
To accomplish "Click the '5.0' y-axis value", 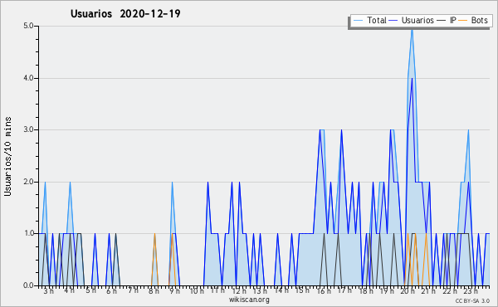I will pos(28,26).
